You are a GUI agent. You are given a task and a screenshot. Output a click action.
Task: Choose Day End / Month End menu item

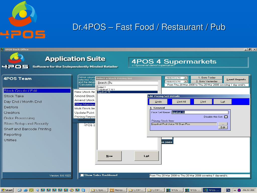[23, 102]
